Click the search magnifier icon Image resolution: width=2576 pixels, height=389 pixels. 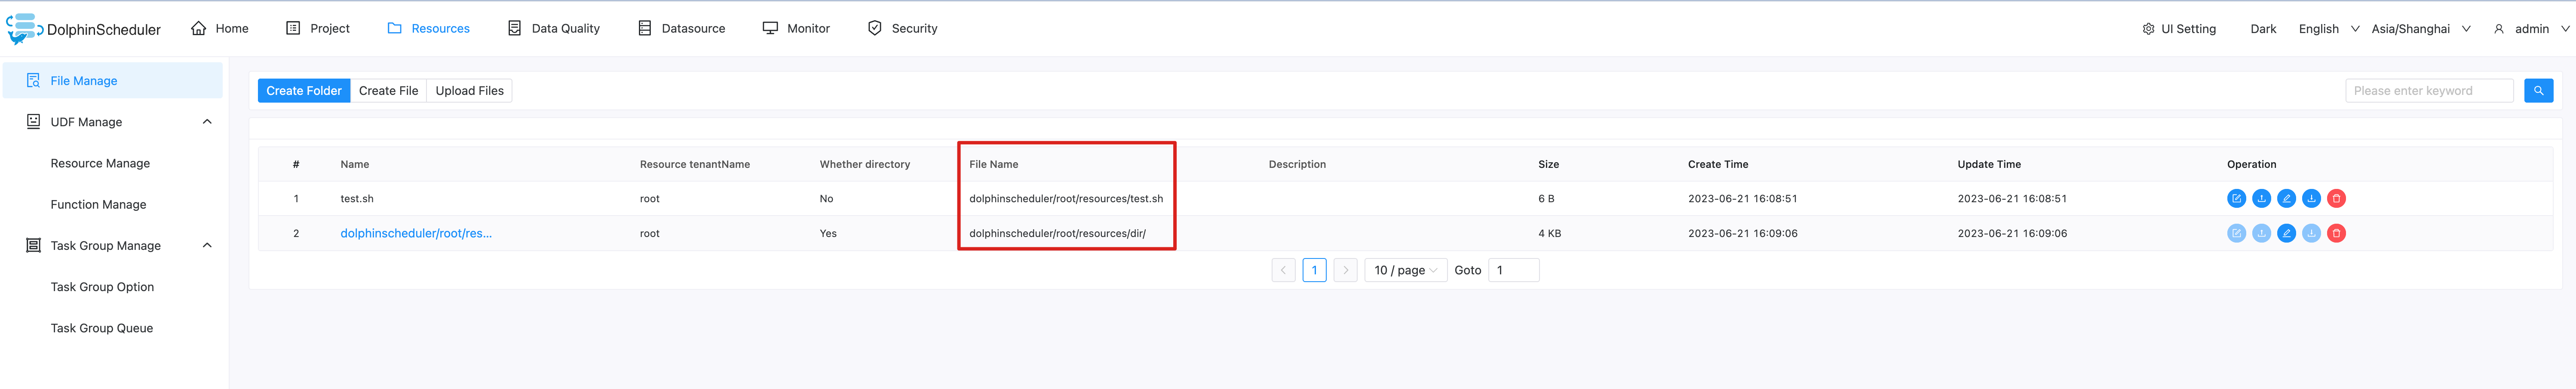2539,90
